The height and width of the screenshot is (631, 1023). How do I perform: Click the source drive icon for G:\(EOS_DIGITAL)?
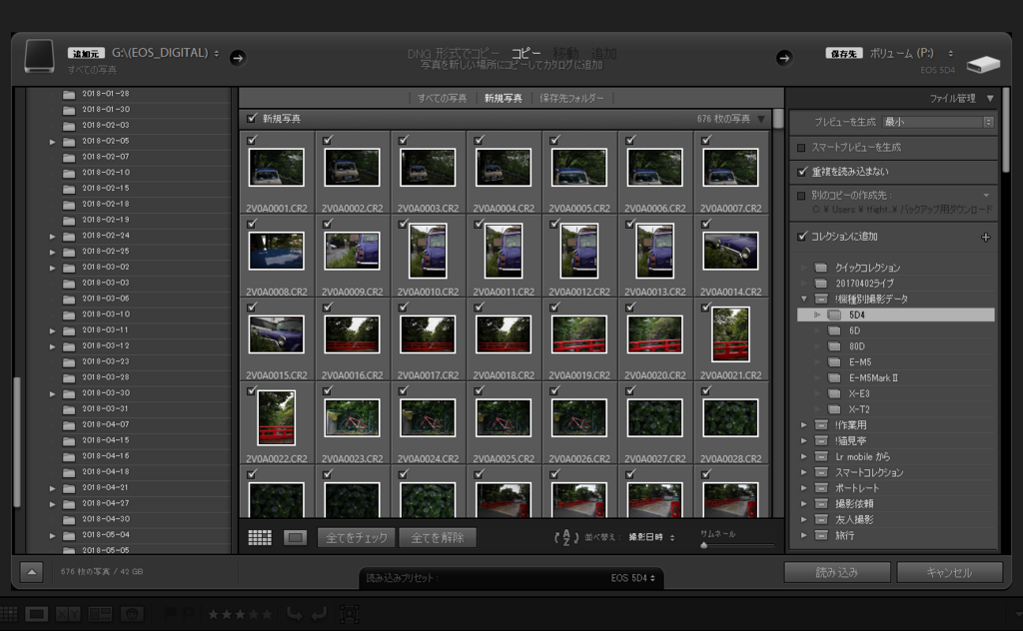click(x=39, y=56)
